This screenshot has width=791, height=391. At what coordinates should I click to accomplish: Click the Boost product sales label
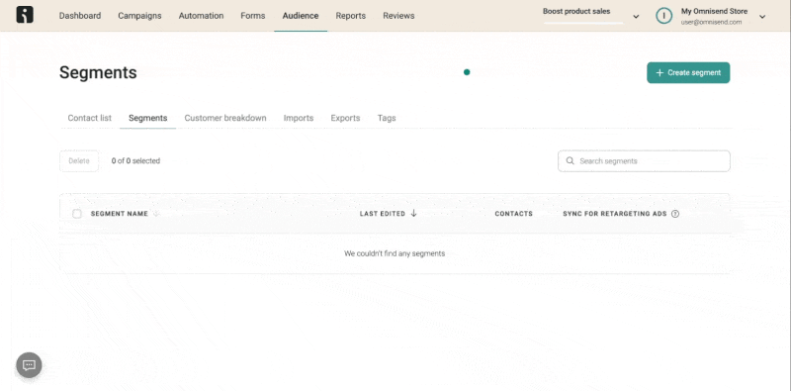576,11
